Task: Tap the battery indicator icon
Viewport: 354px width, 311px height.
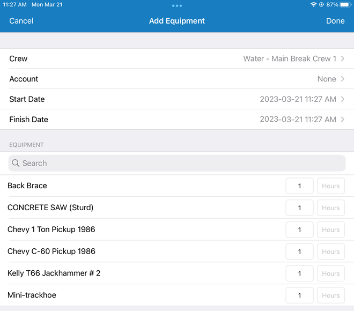Action: pyautogui.click(x=344, y=4)
